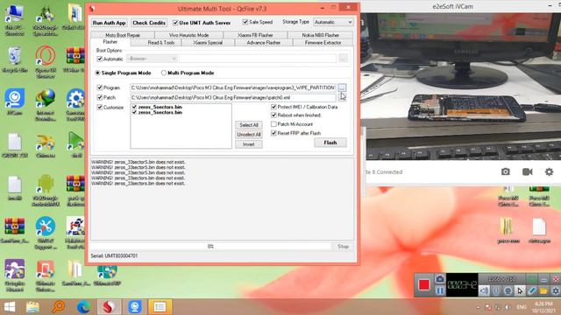This screenshot has height=315, width=561.
Task: Toggle the Safe Speed checkbox
Action: coord(245,22)
